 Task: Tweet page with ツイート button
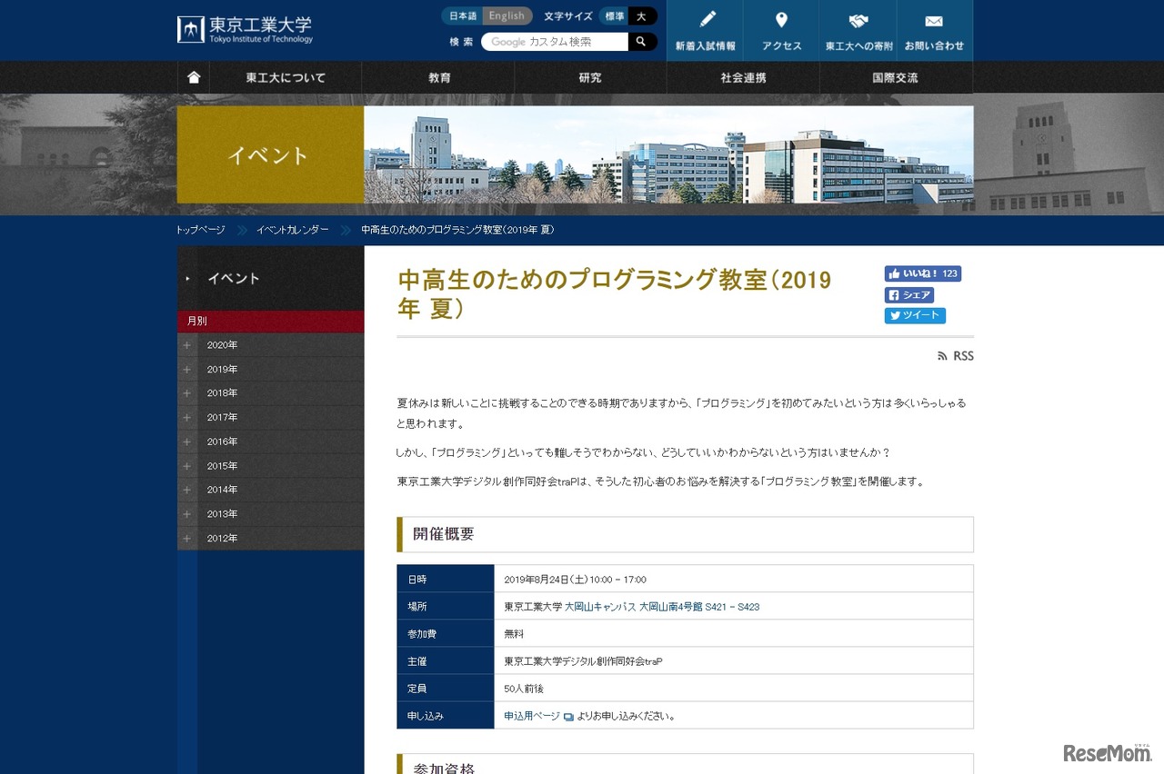[x=915, y=316]
